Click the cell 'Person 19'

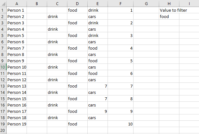click(17, 124)
